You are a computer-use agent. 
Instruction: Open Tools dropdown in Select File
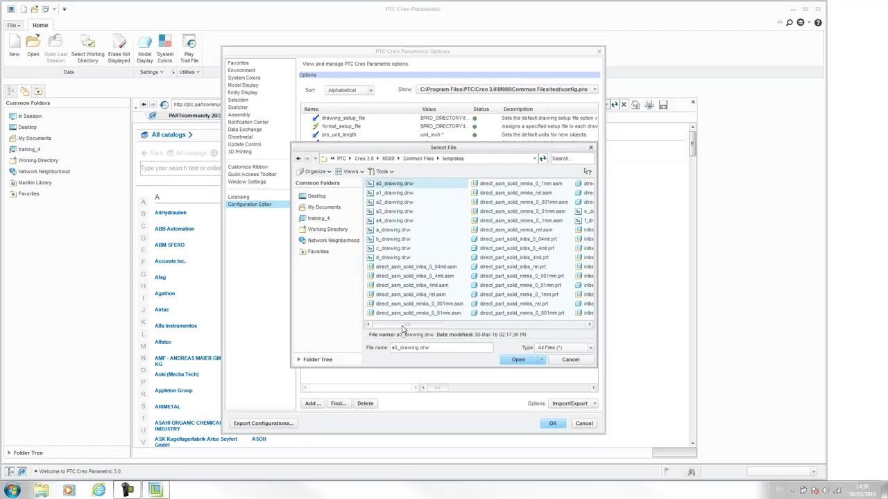(381, 171)
